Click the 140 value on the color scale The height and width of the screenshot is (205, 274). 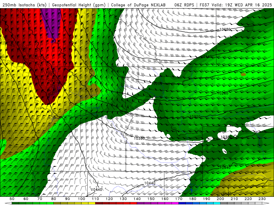click(x=137, y=199)
